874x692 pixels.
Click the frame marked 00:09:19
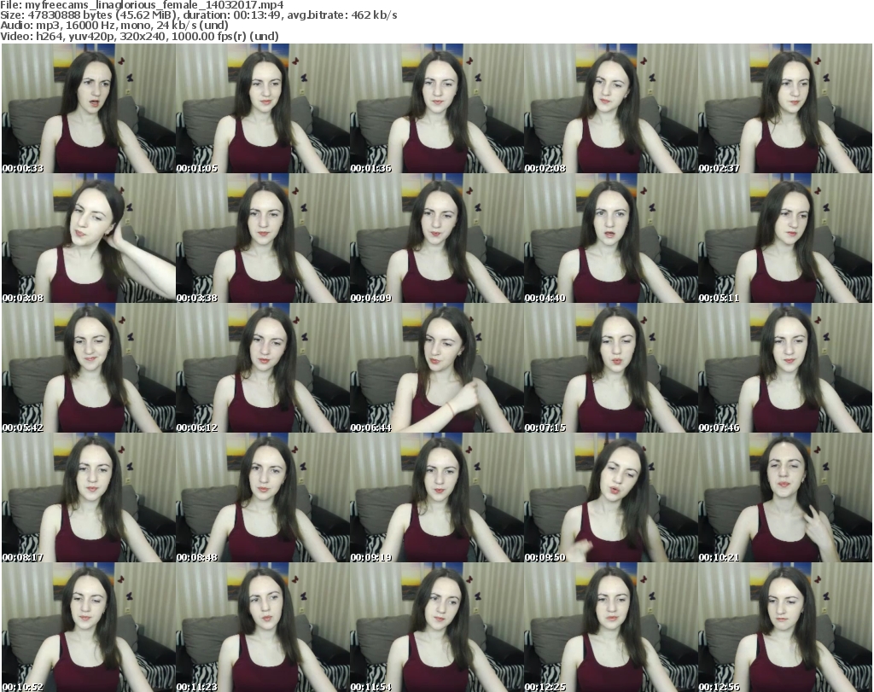436,497
